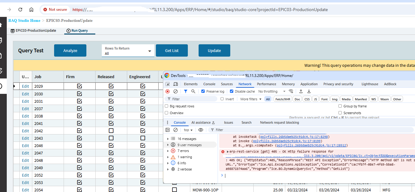
Task: Click the red error icon beside erp-rest-service message
Action: pos(223,152)
